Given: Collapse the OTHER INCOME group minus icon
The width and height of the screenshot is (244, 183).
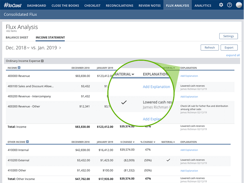Looking at the screenshot, I should (27, 142).
